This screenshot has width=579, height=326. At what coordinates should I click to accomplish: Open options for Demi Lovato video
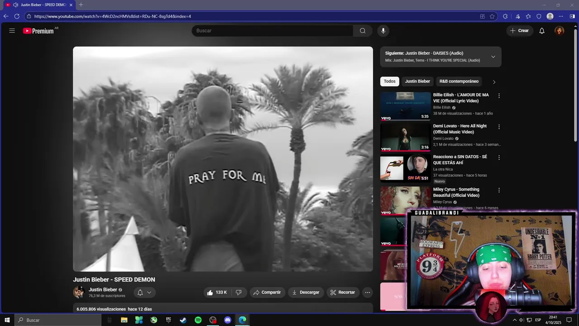tap(499, 127)
